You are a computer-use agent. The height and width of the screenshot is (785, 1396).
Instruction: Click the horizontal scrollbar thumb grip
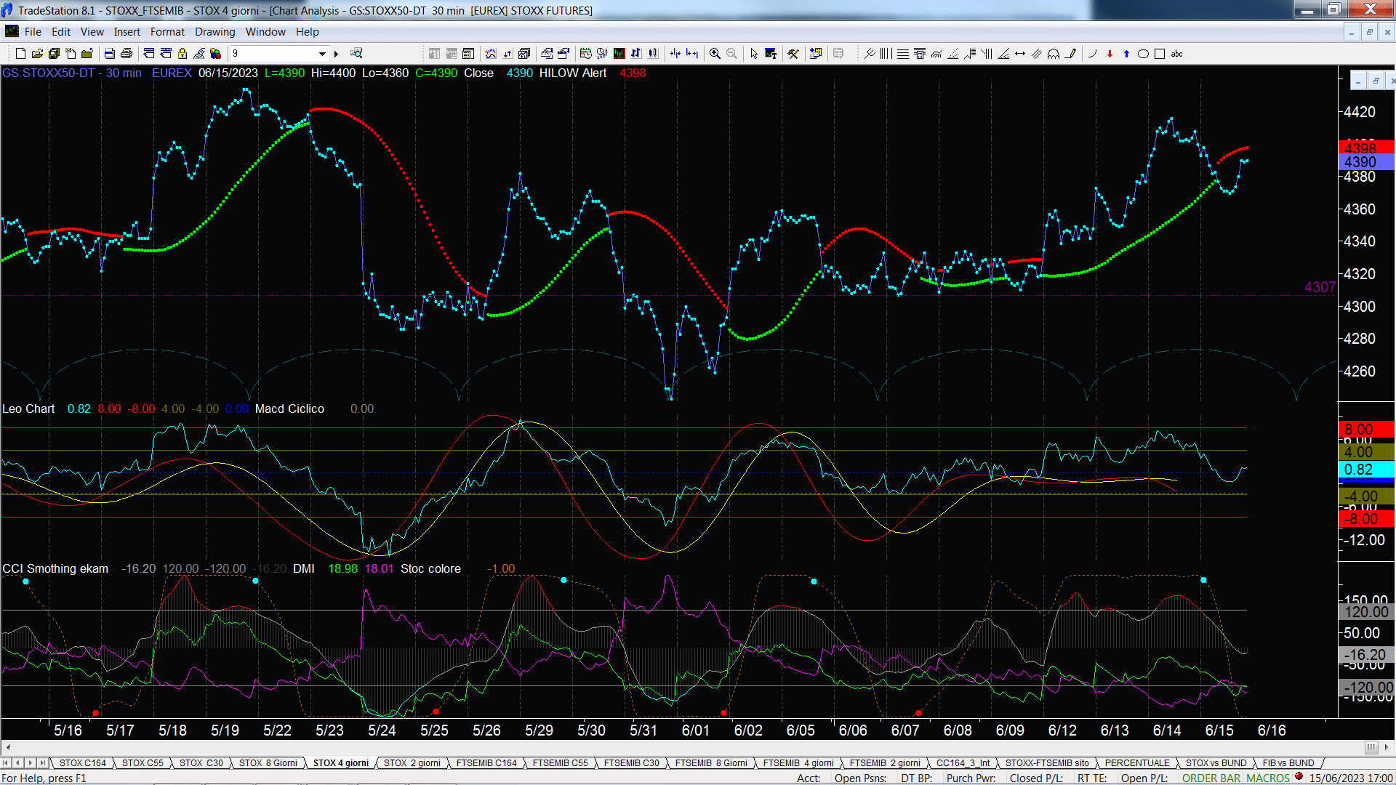click(1371, 747)
